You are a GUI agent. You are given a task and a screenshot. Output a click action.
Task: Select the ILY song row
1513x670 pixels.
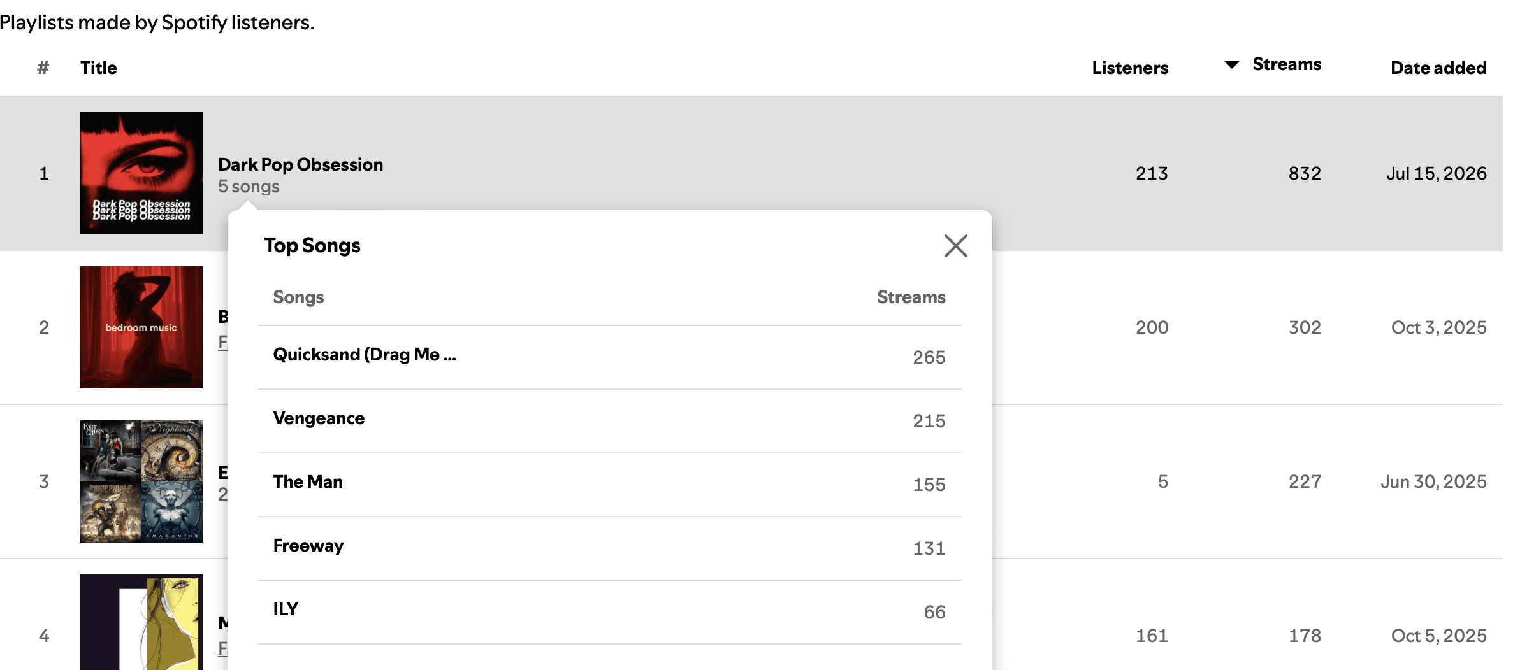point(609,612)
